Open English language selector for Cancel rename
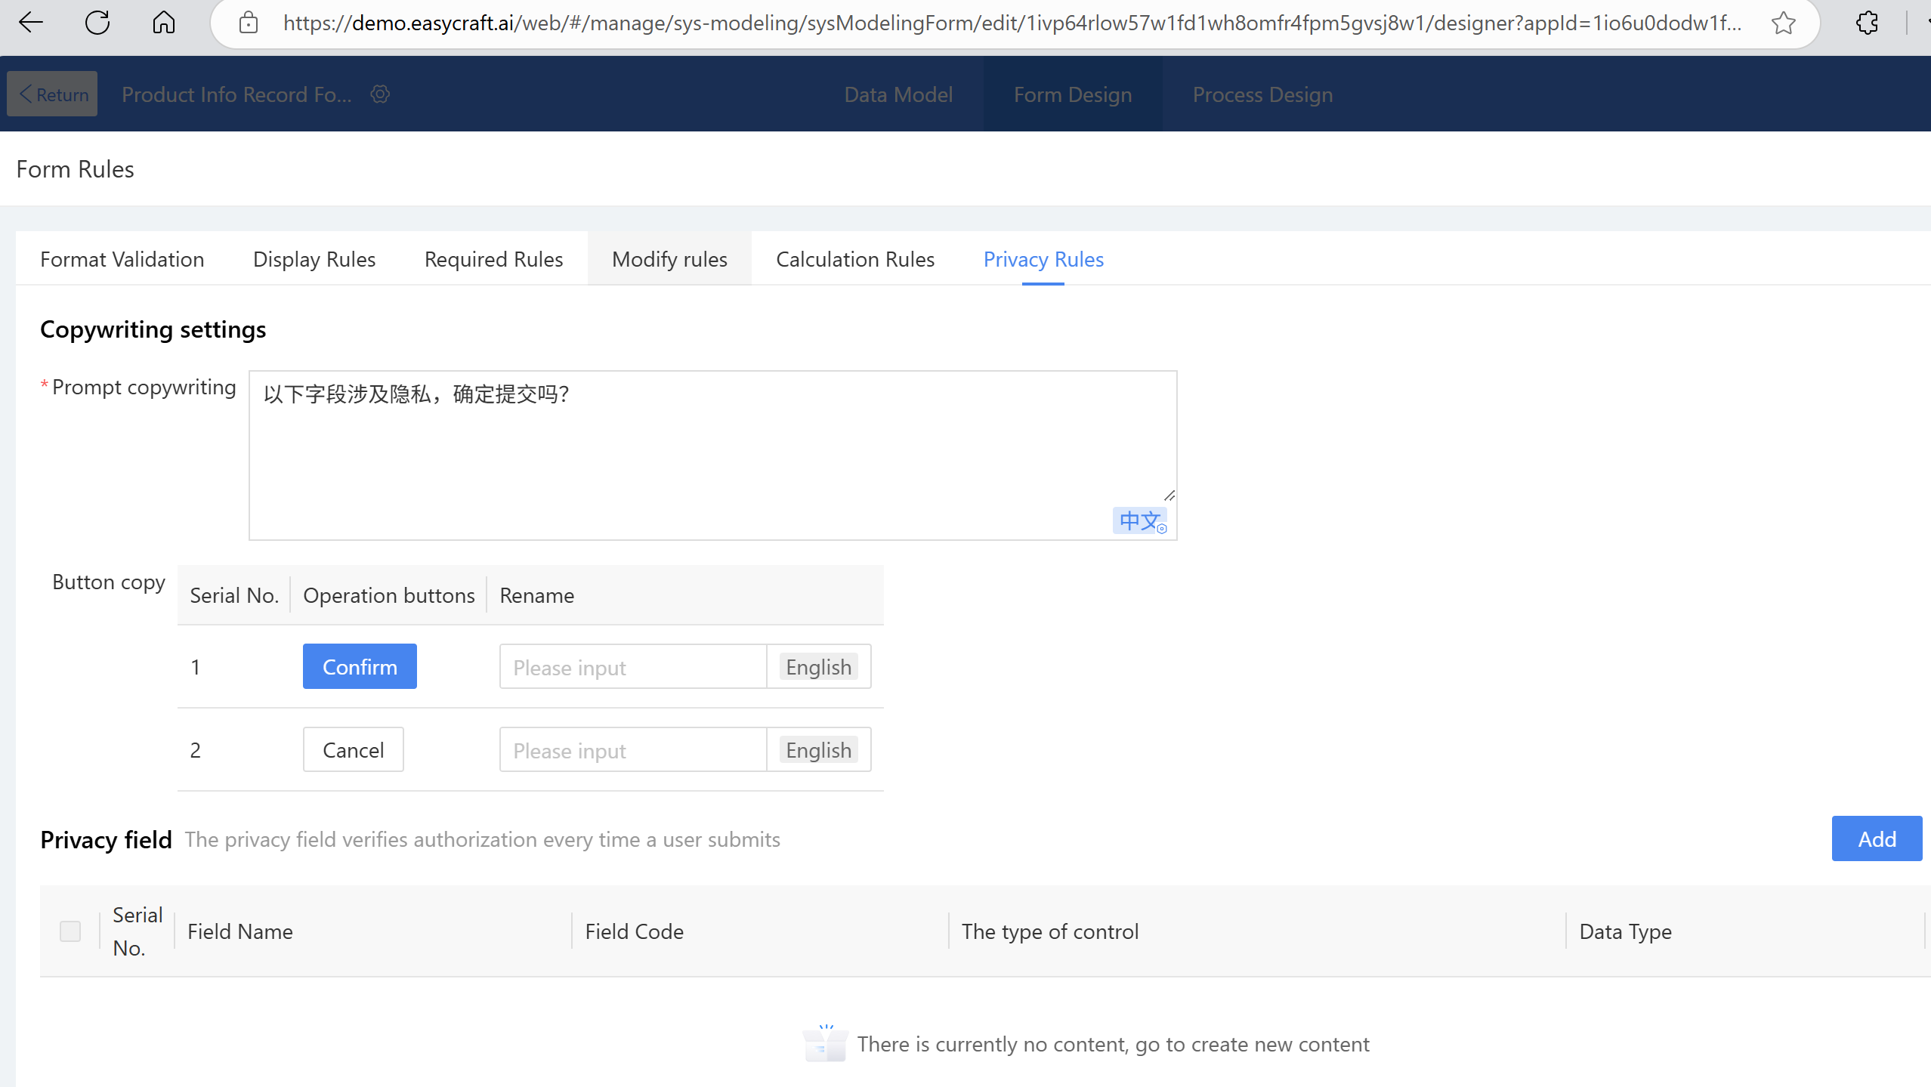This screenshot has height=1087, width=1931. pyautogui.click(x=818, y=750)
